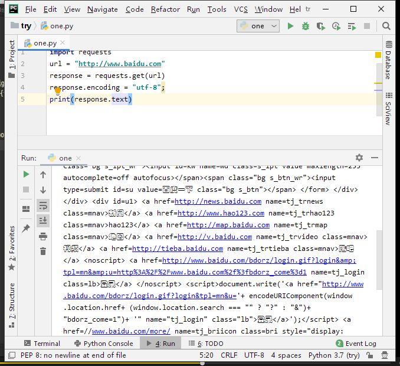Close the 'one' Run tab

(78, 158)
